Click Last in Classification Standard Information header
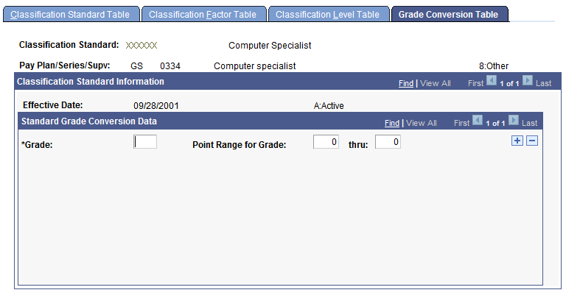The width and height of the screenshot is (566, 301). coord(543,83)
